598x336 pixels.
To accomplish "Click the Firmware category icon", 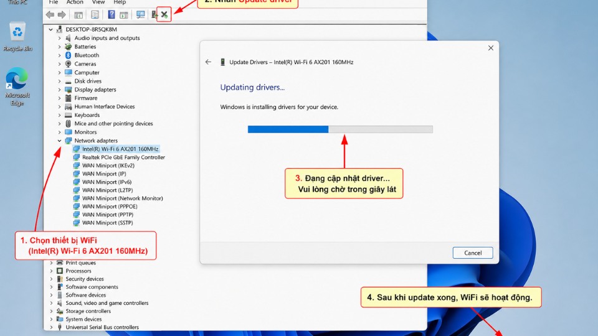I will point(69,98).
